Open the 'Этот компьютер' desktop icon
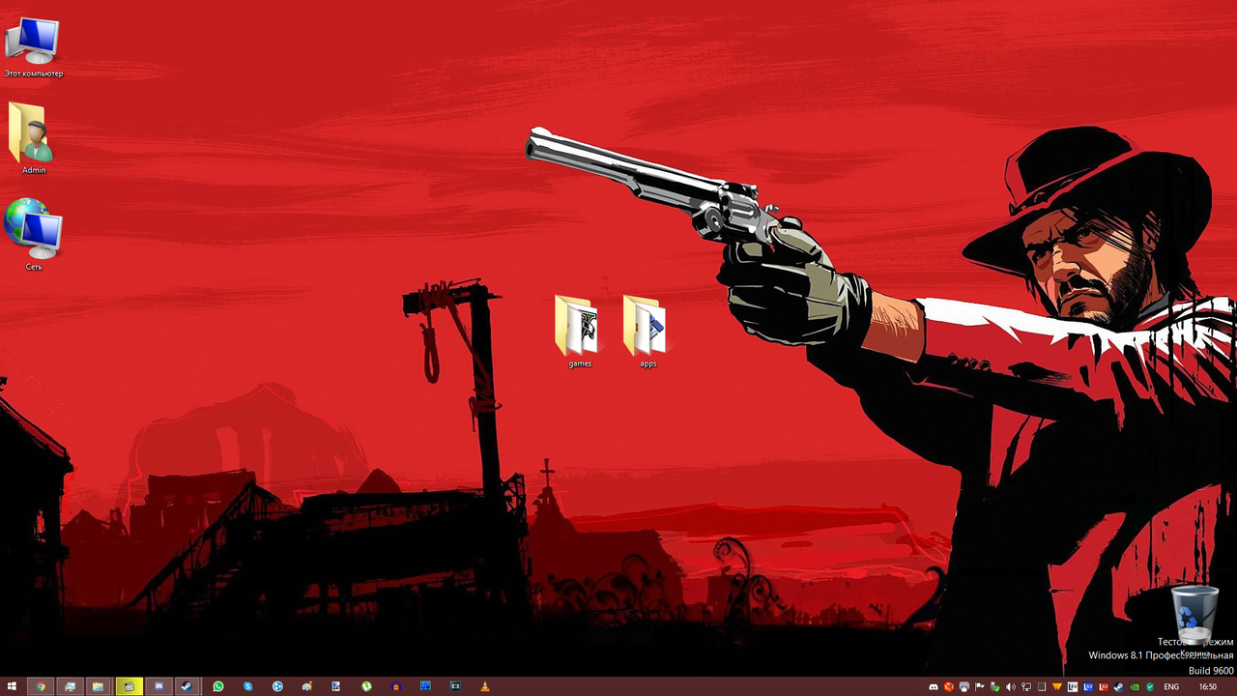The height and width of the screenshot is (696, 1237). click(x=34, y=47)
